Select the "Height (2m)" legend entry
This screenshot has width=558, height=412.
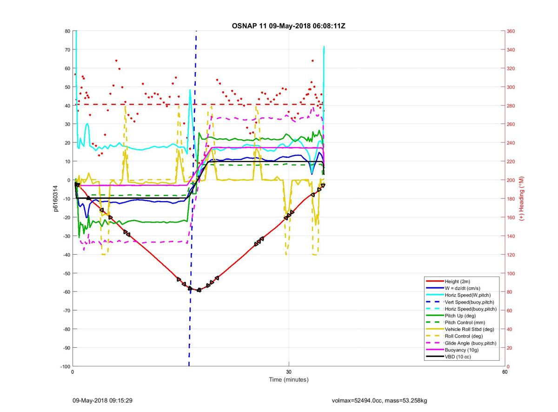[x=458, y=282]
